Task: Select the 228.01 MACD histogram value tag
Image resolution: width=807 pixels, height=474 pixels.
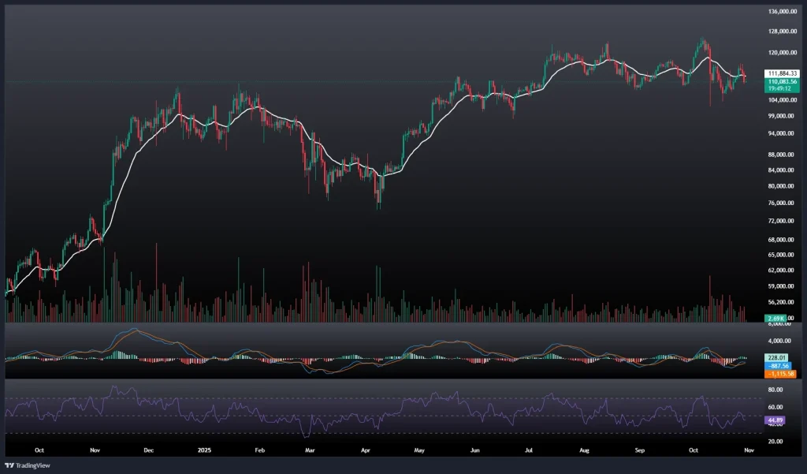Action: (775, 357)
